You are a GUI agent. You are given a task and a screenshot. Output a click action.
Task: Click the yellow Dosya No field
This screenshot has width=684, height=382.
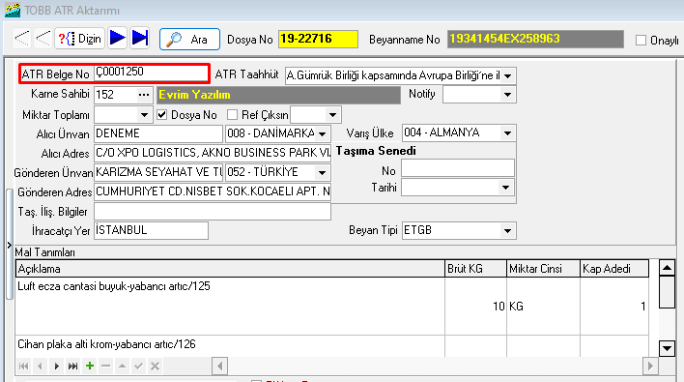(318, 39)
